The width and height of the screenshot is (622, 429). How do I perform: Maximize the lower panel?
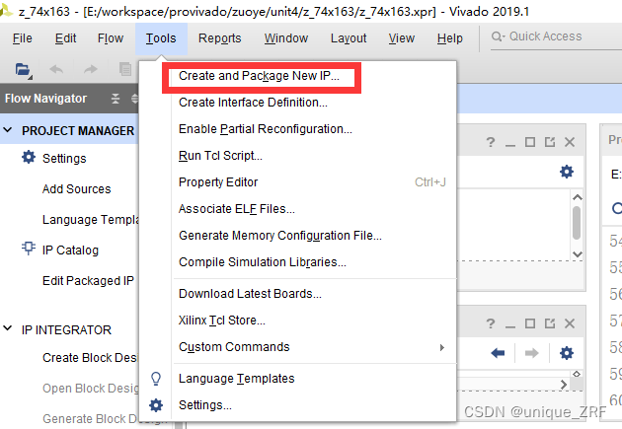point(530,323)
